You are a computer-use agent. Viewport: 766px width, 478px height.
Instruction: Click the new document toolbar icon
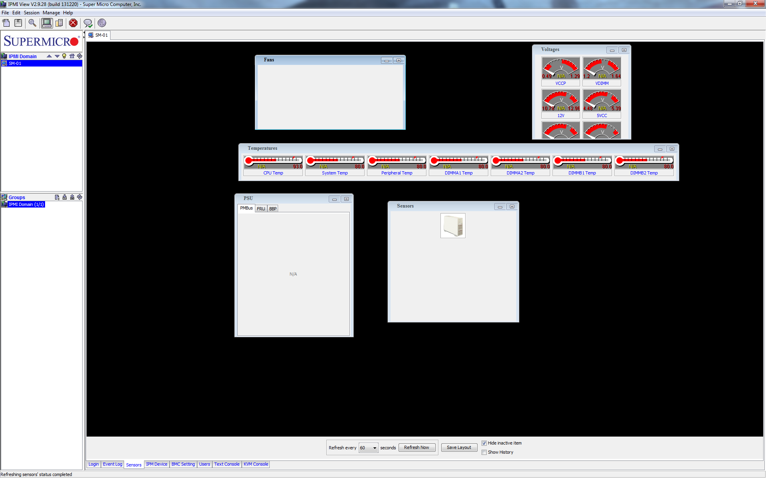point(6,23)
